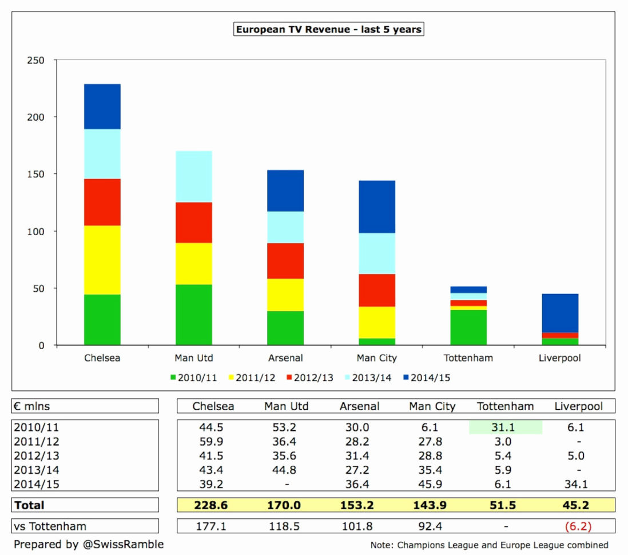
Task: Select the chart title 'European TV Revenue - last 5 years'
Action: tap(328, 29)
